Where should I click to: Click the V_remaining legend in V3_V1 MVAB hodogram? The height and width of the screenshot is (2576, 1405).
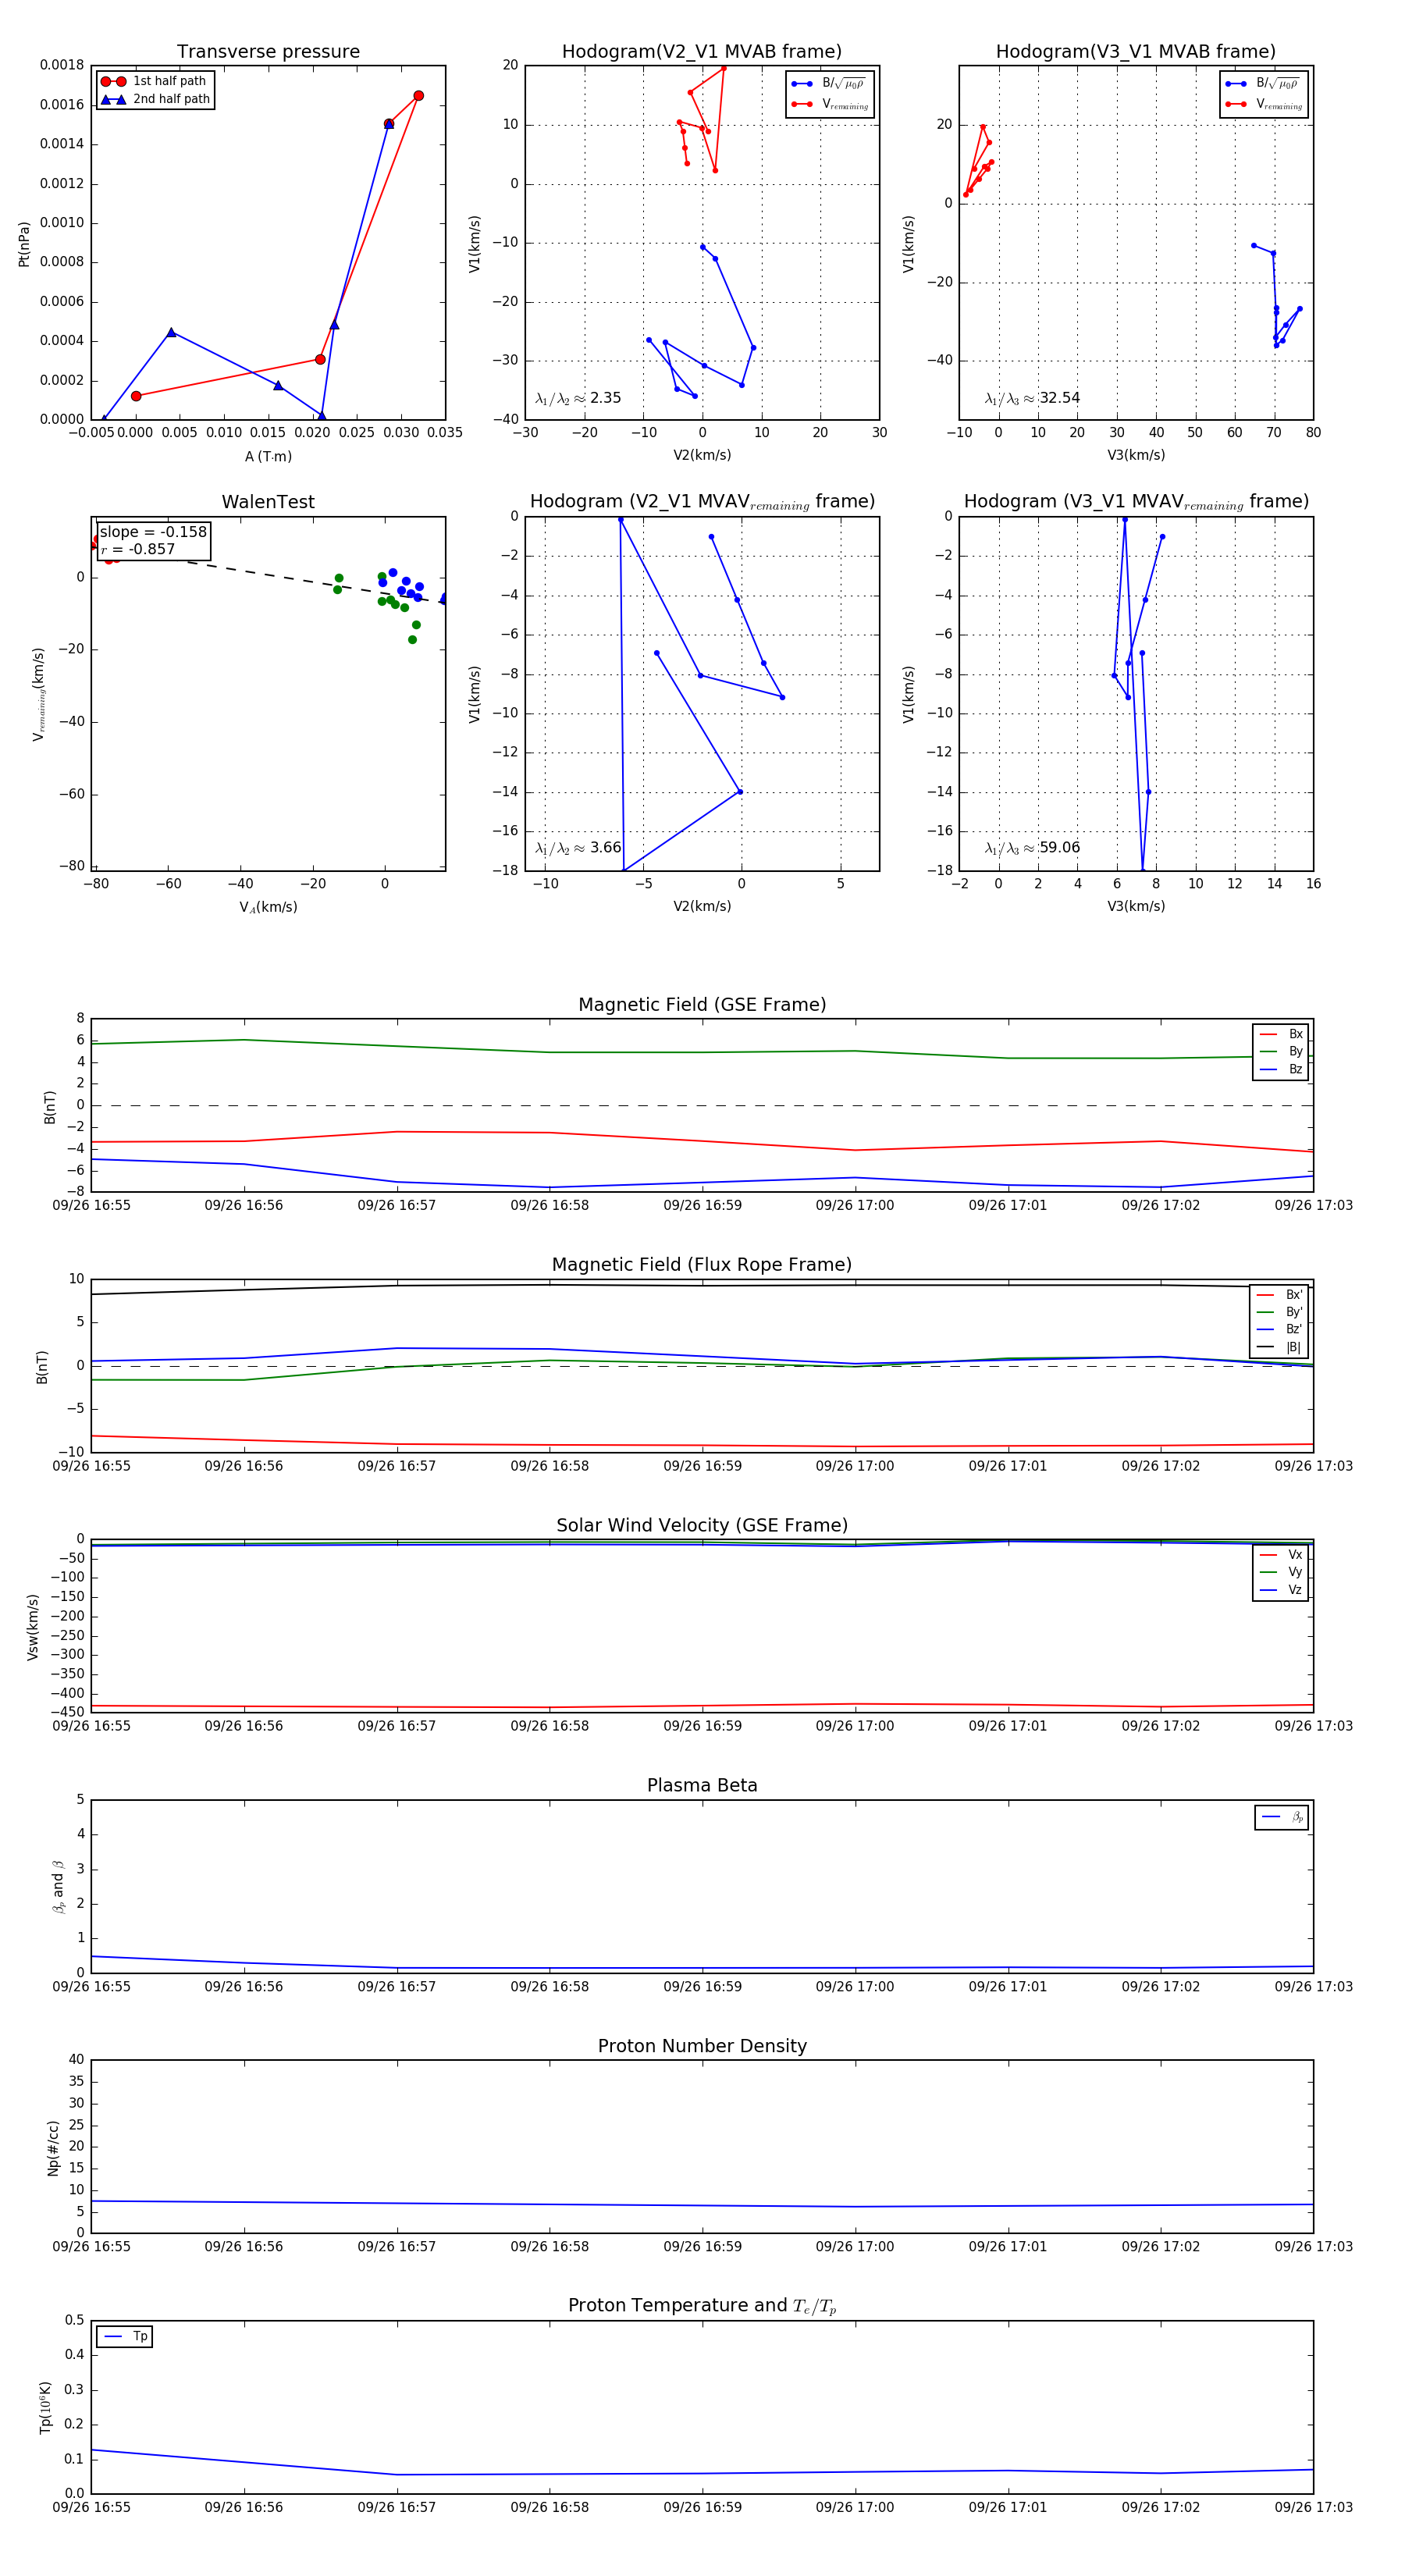click(1264, 104)
